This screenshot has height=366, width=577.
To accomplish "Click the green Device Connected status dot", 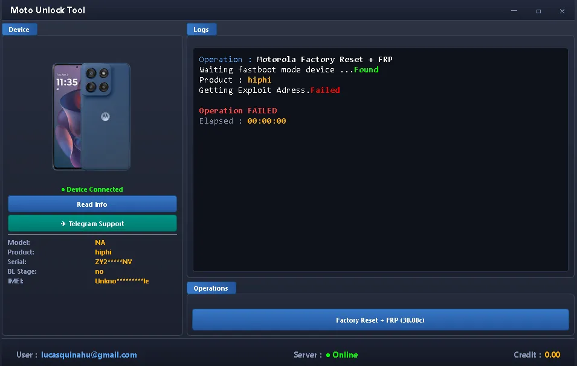I will [63, 189].
